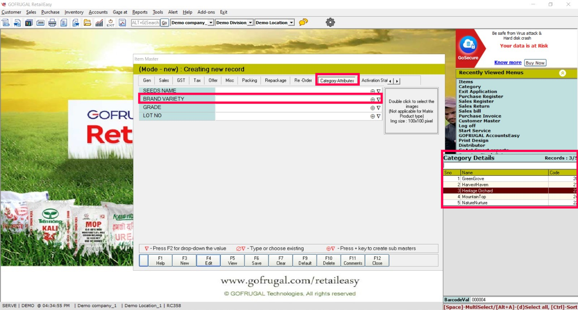The width and height of the screenshot is (578, 310).
Task: Open Purchase Register in recently viewed menus
Action: [481, 96]
